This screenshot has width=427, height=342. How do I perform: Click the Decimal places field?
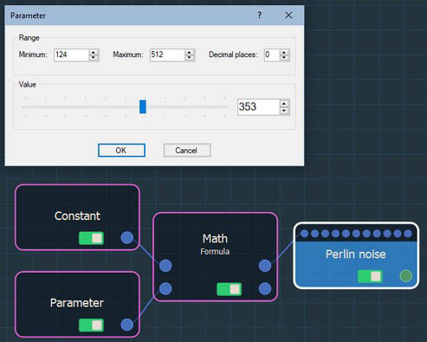[x=272, y=55]
